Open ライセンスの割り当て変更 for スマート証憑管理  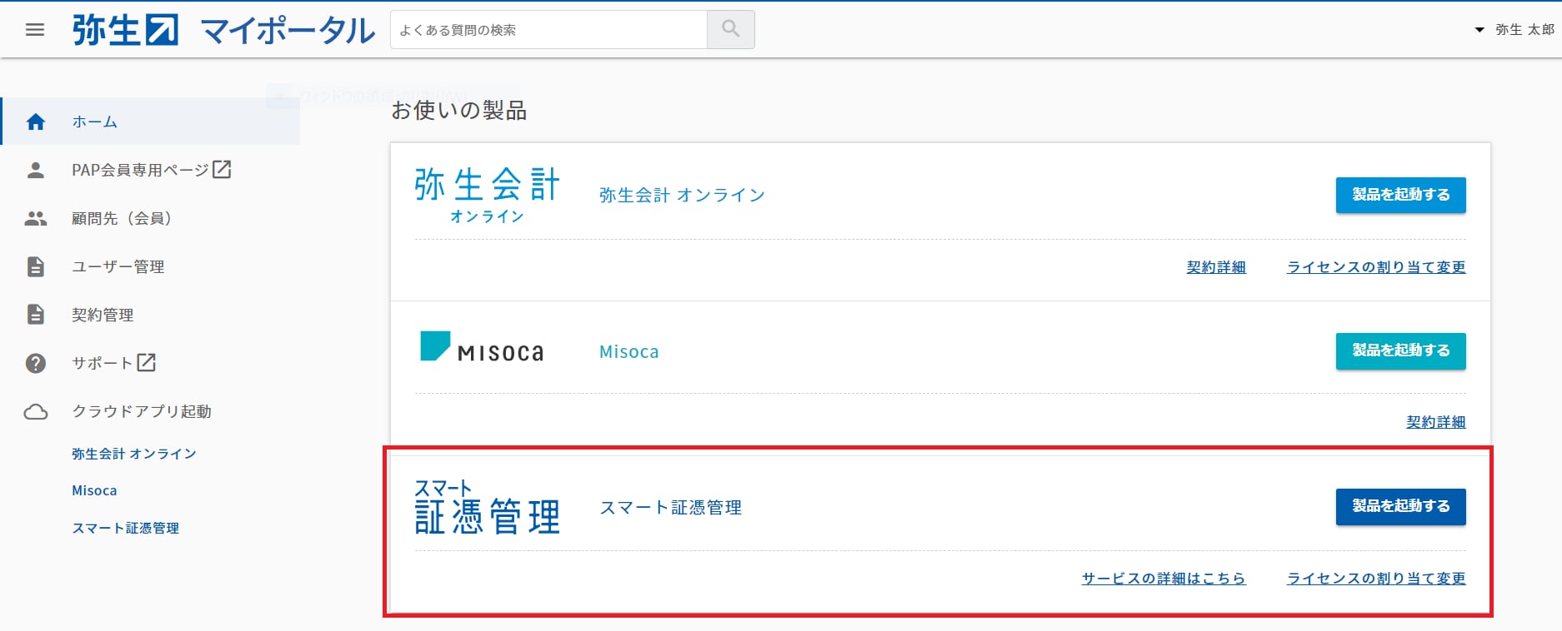(x=1376, y=578)
